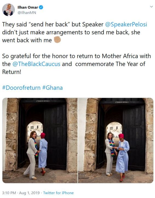Expand the tweet options chevron
The width and height of the screenshot is (155, 198).
click(151, 7)
